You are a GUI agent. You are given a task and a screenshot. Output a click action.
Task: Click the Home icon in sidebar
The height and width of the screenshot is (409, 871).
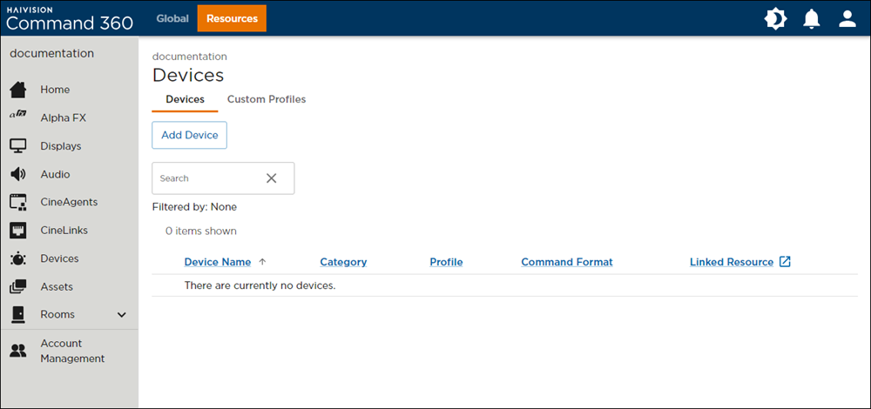point(17,90)
